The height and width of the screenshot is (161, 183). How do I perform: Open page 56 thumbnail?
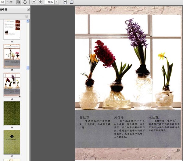(x=12, y=30)
